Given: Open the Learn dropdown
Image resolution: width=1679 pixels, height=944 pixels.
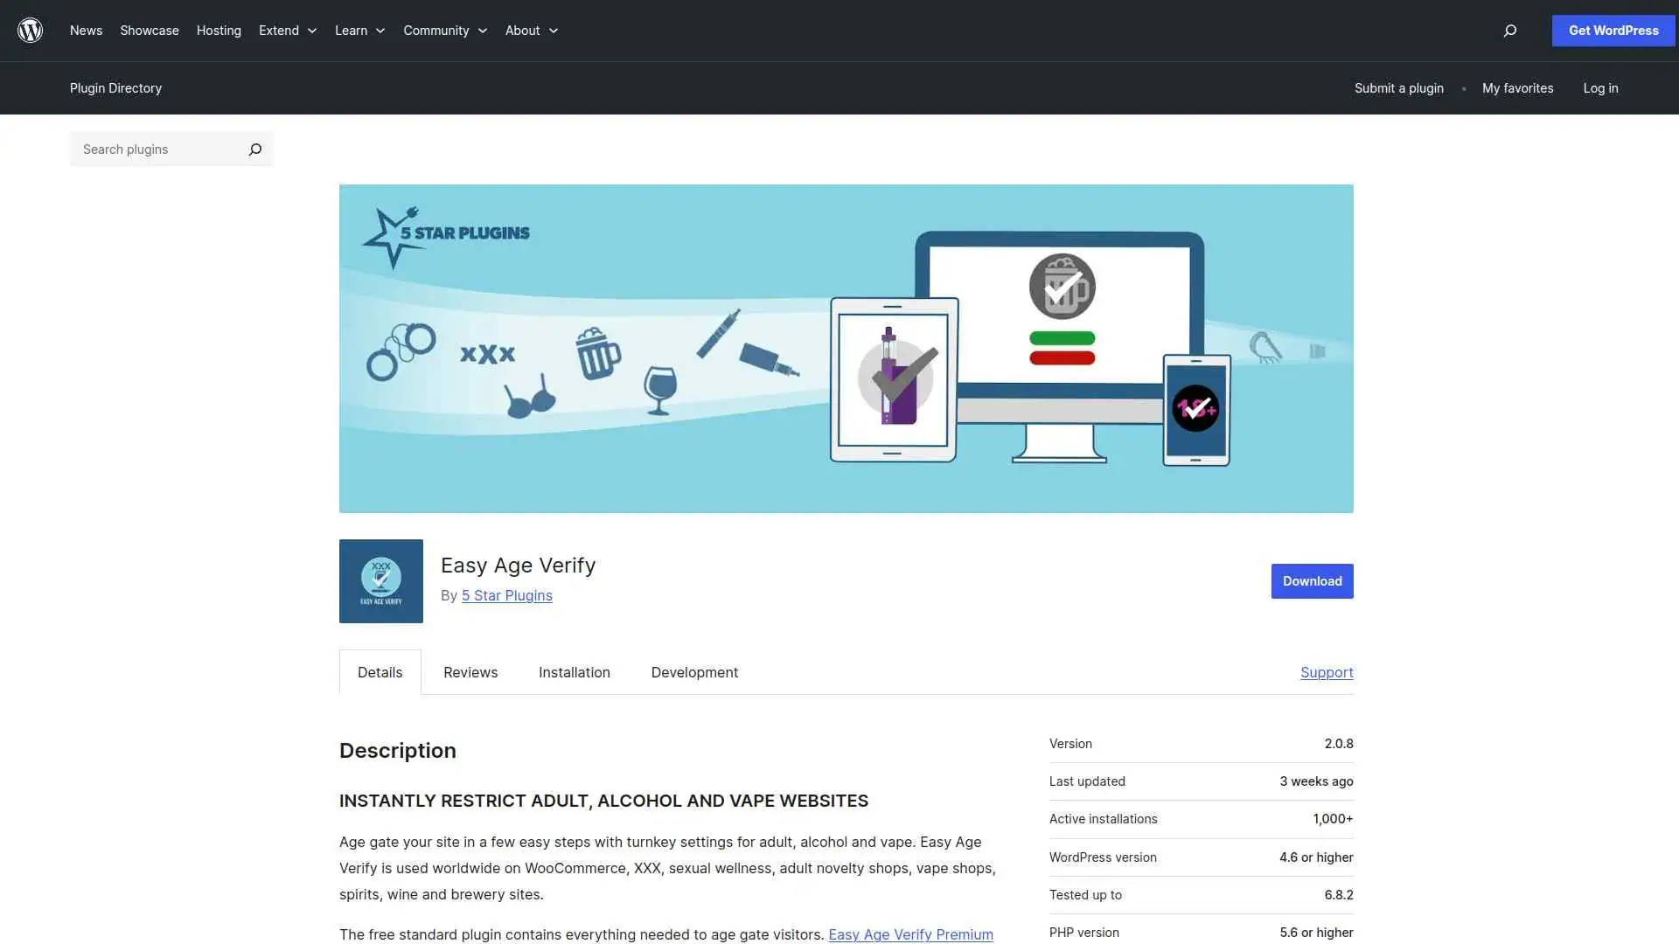Looking at the screenshot, I should point(359,30).
